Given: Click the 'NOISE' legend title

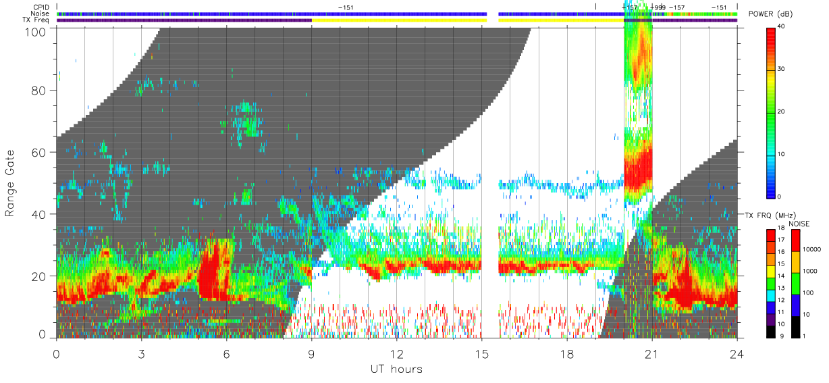Looking at the screenshot, I should coord(799,224).
